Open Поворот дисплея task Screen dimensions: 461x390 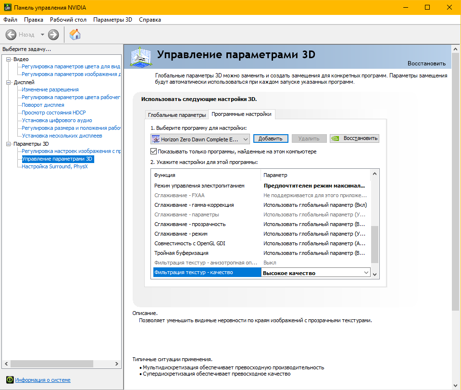click(43, 105)
